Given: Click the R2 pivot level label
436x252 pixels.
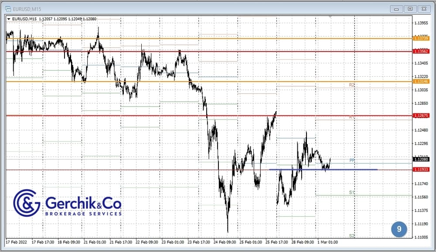Looking at the screenshot, I should click(x=351, y=85).
